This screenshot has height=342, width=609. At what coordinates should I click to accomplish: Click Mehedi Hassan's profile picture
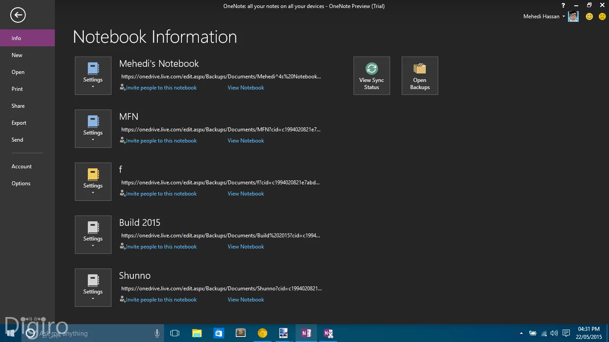pyautogui.click(x=573, y=16)
